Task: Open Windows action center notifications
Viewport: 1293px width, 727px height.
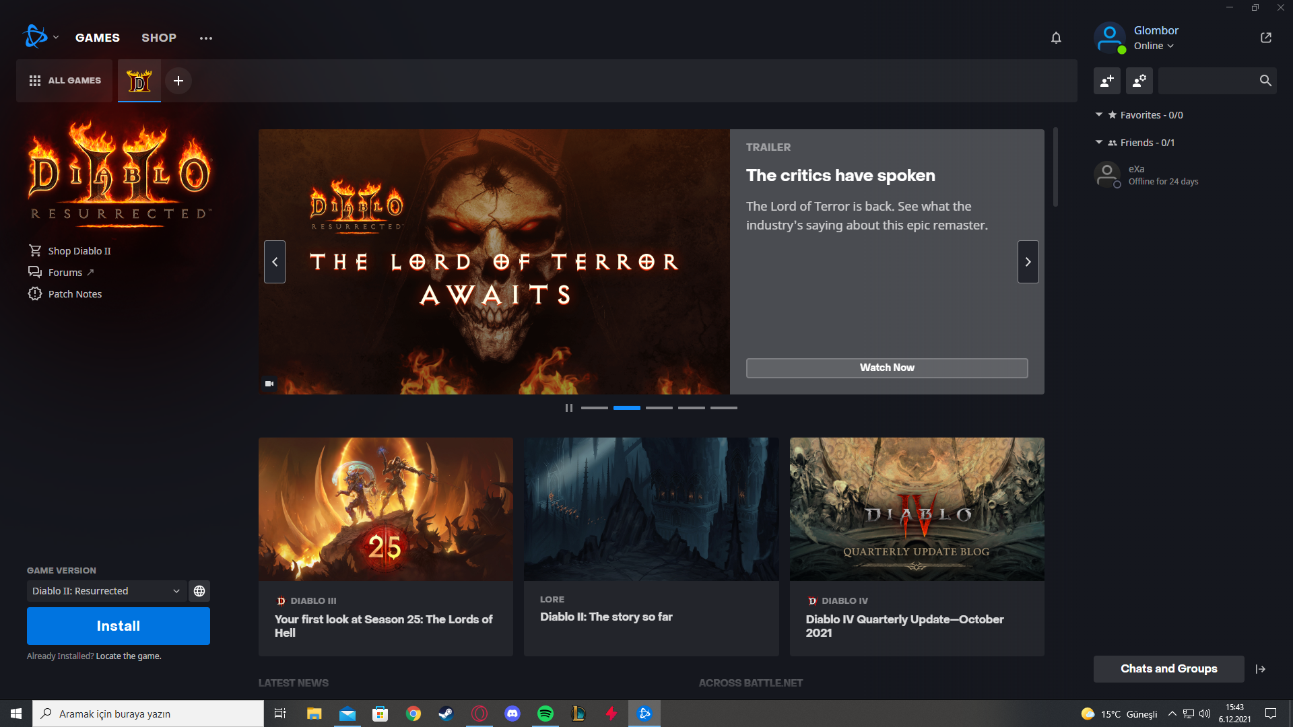Action: click(x=1271, y=714)
